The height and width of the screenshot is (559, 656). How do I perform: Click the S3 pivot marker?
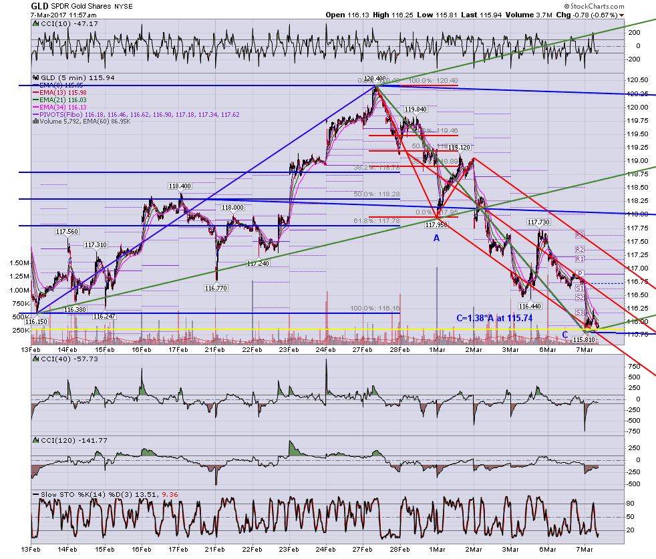579,313
